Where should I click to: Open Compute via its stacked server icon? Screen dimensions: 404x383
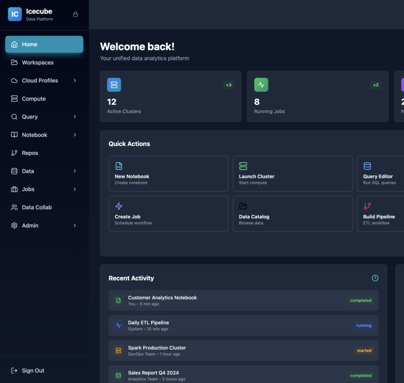point(14,99)
